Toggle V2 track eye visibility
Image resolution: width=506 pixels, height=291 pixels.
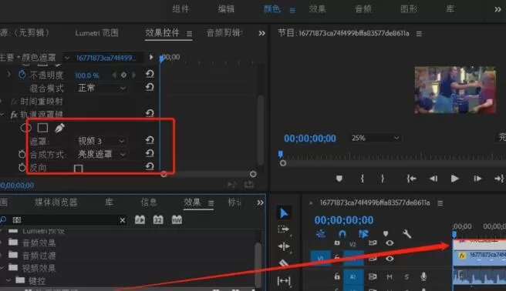(x=390, y=242)
